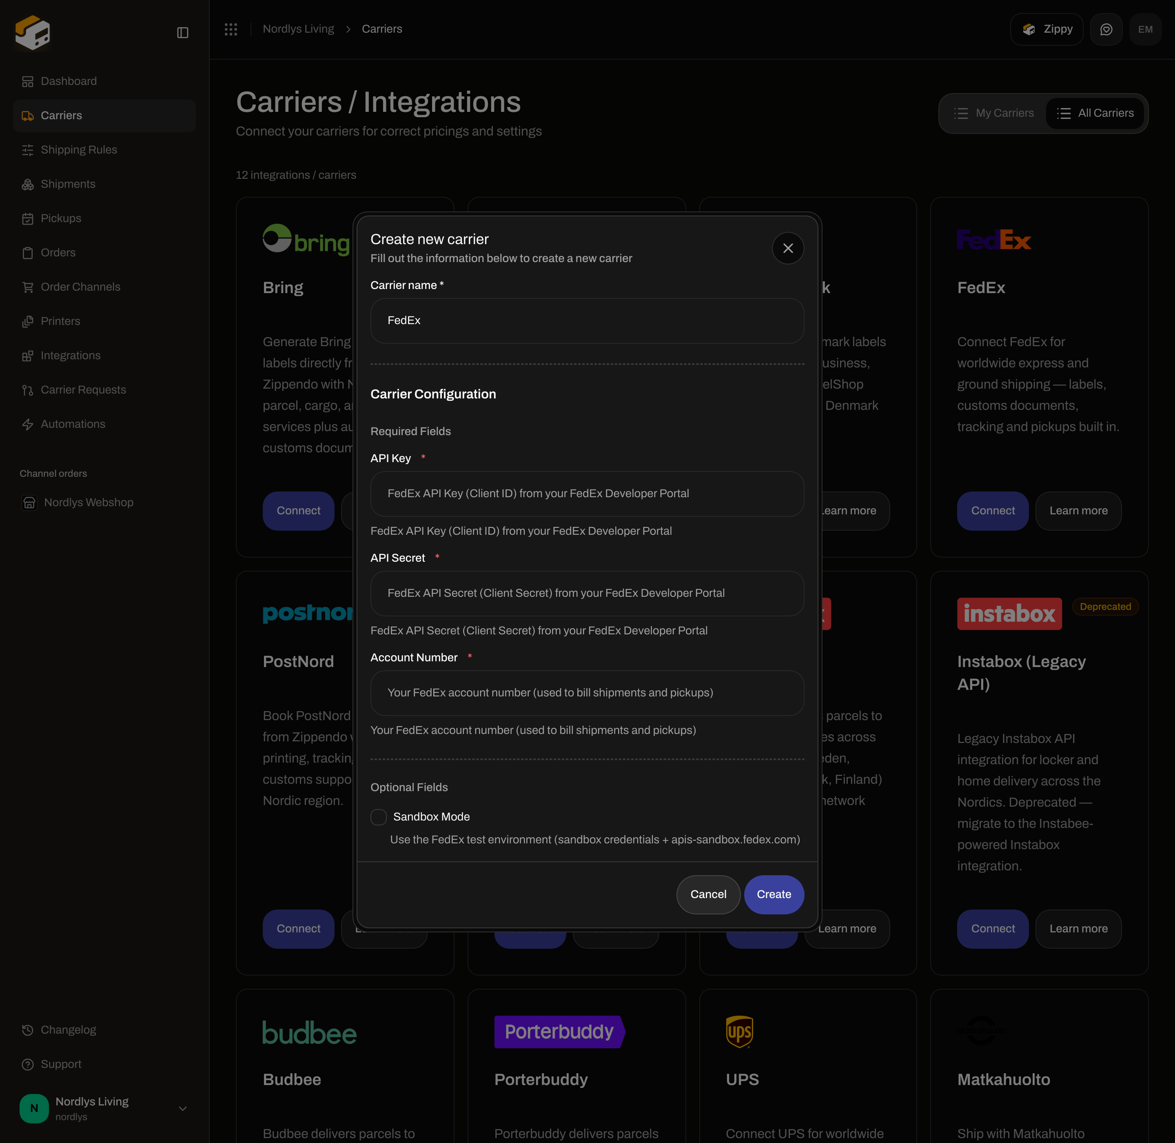Click the Nordlys Living N avatar
Viewport: 1175px width, 1143px height.
[34, 1108]
